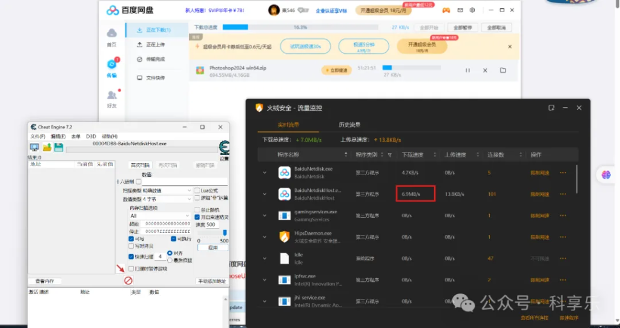The image size is (620, 328).
Task: Select the 最后位数 last digits radio button
Action: click(x=170, y=260)
